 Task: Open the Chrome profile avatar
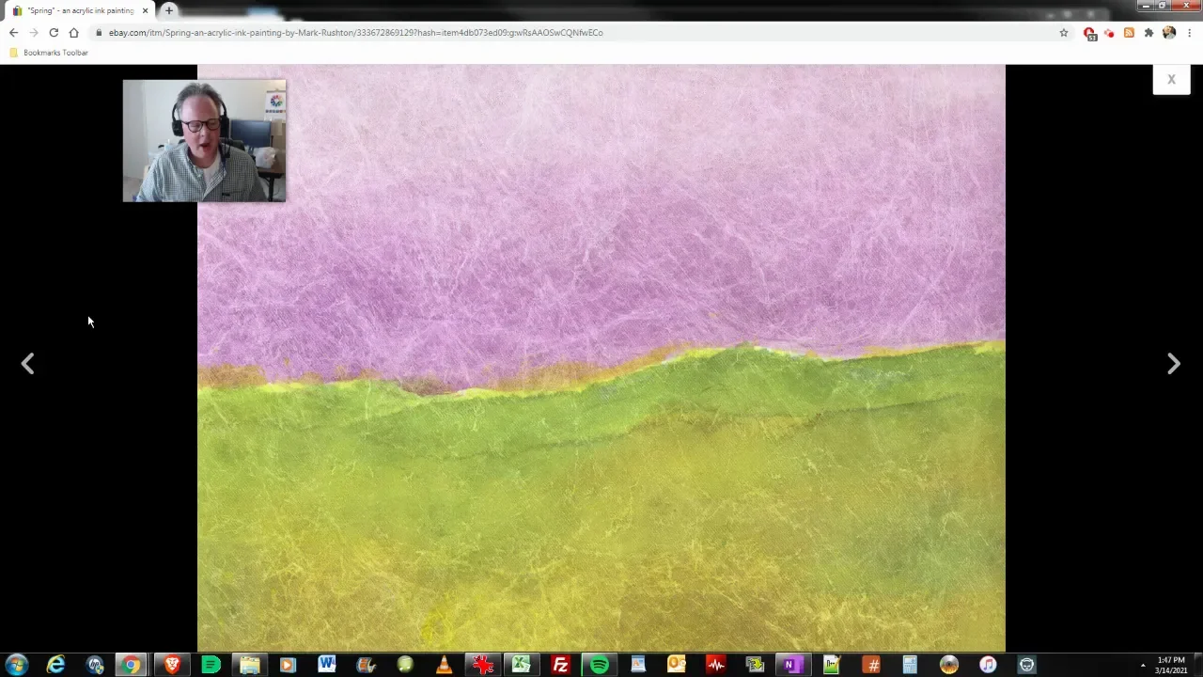[1169, 33]
